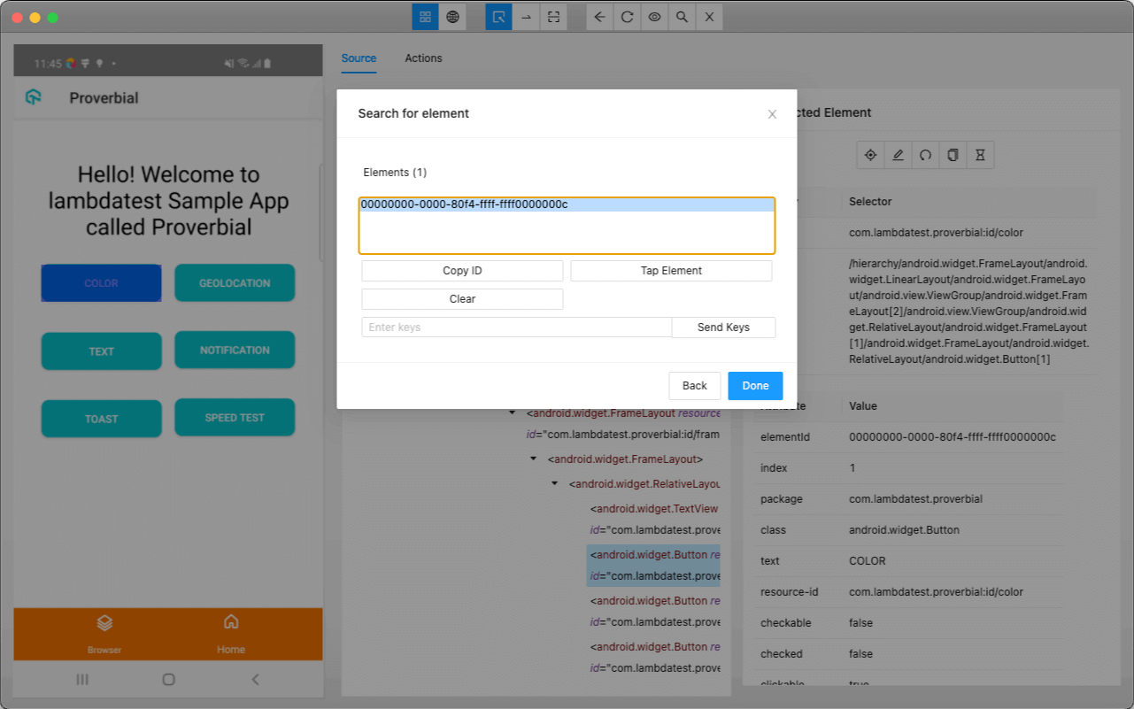The width and height of the screenshot is (1134, 709).
Task: Click the package value com.lambdatest.proverbial
Action: [915, 499]
